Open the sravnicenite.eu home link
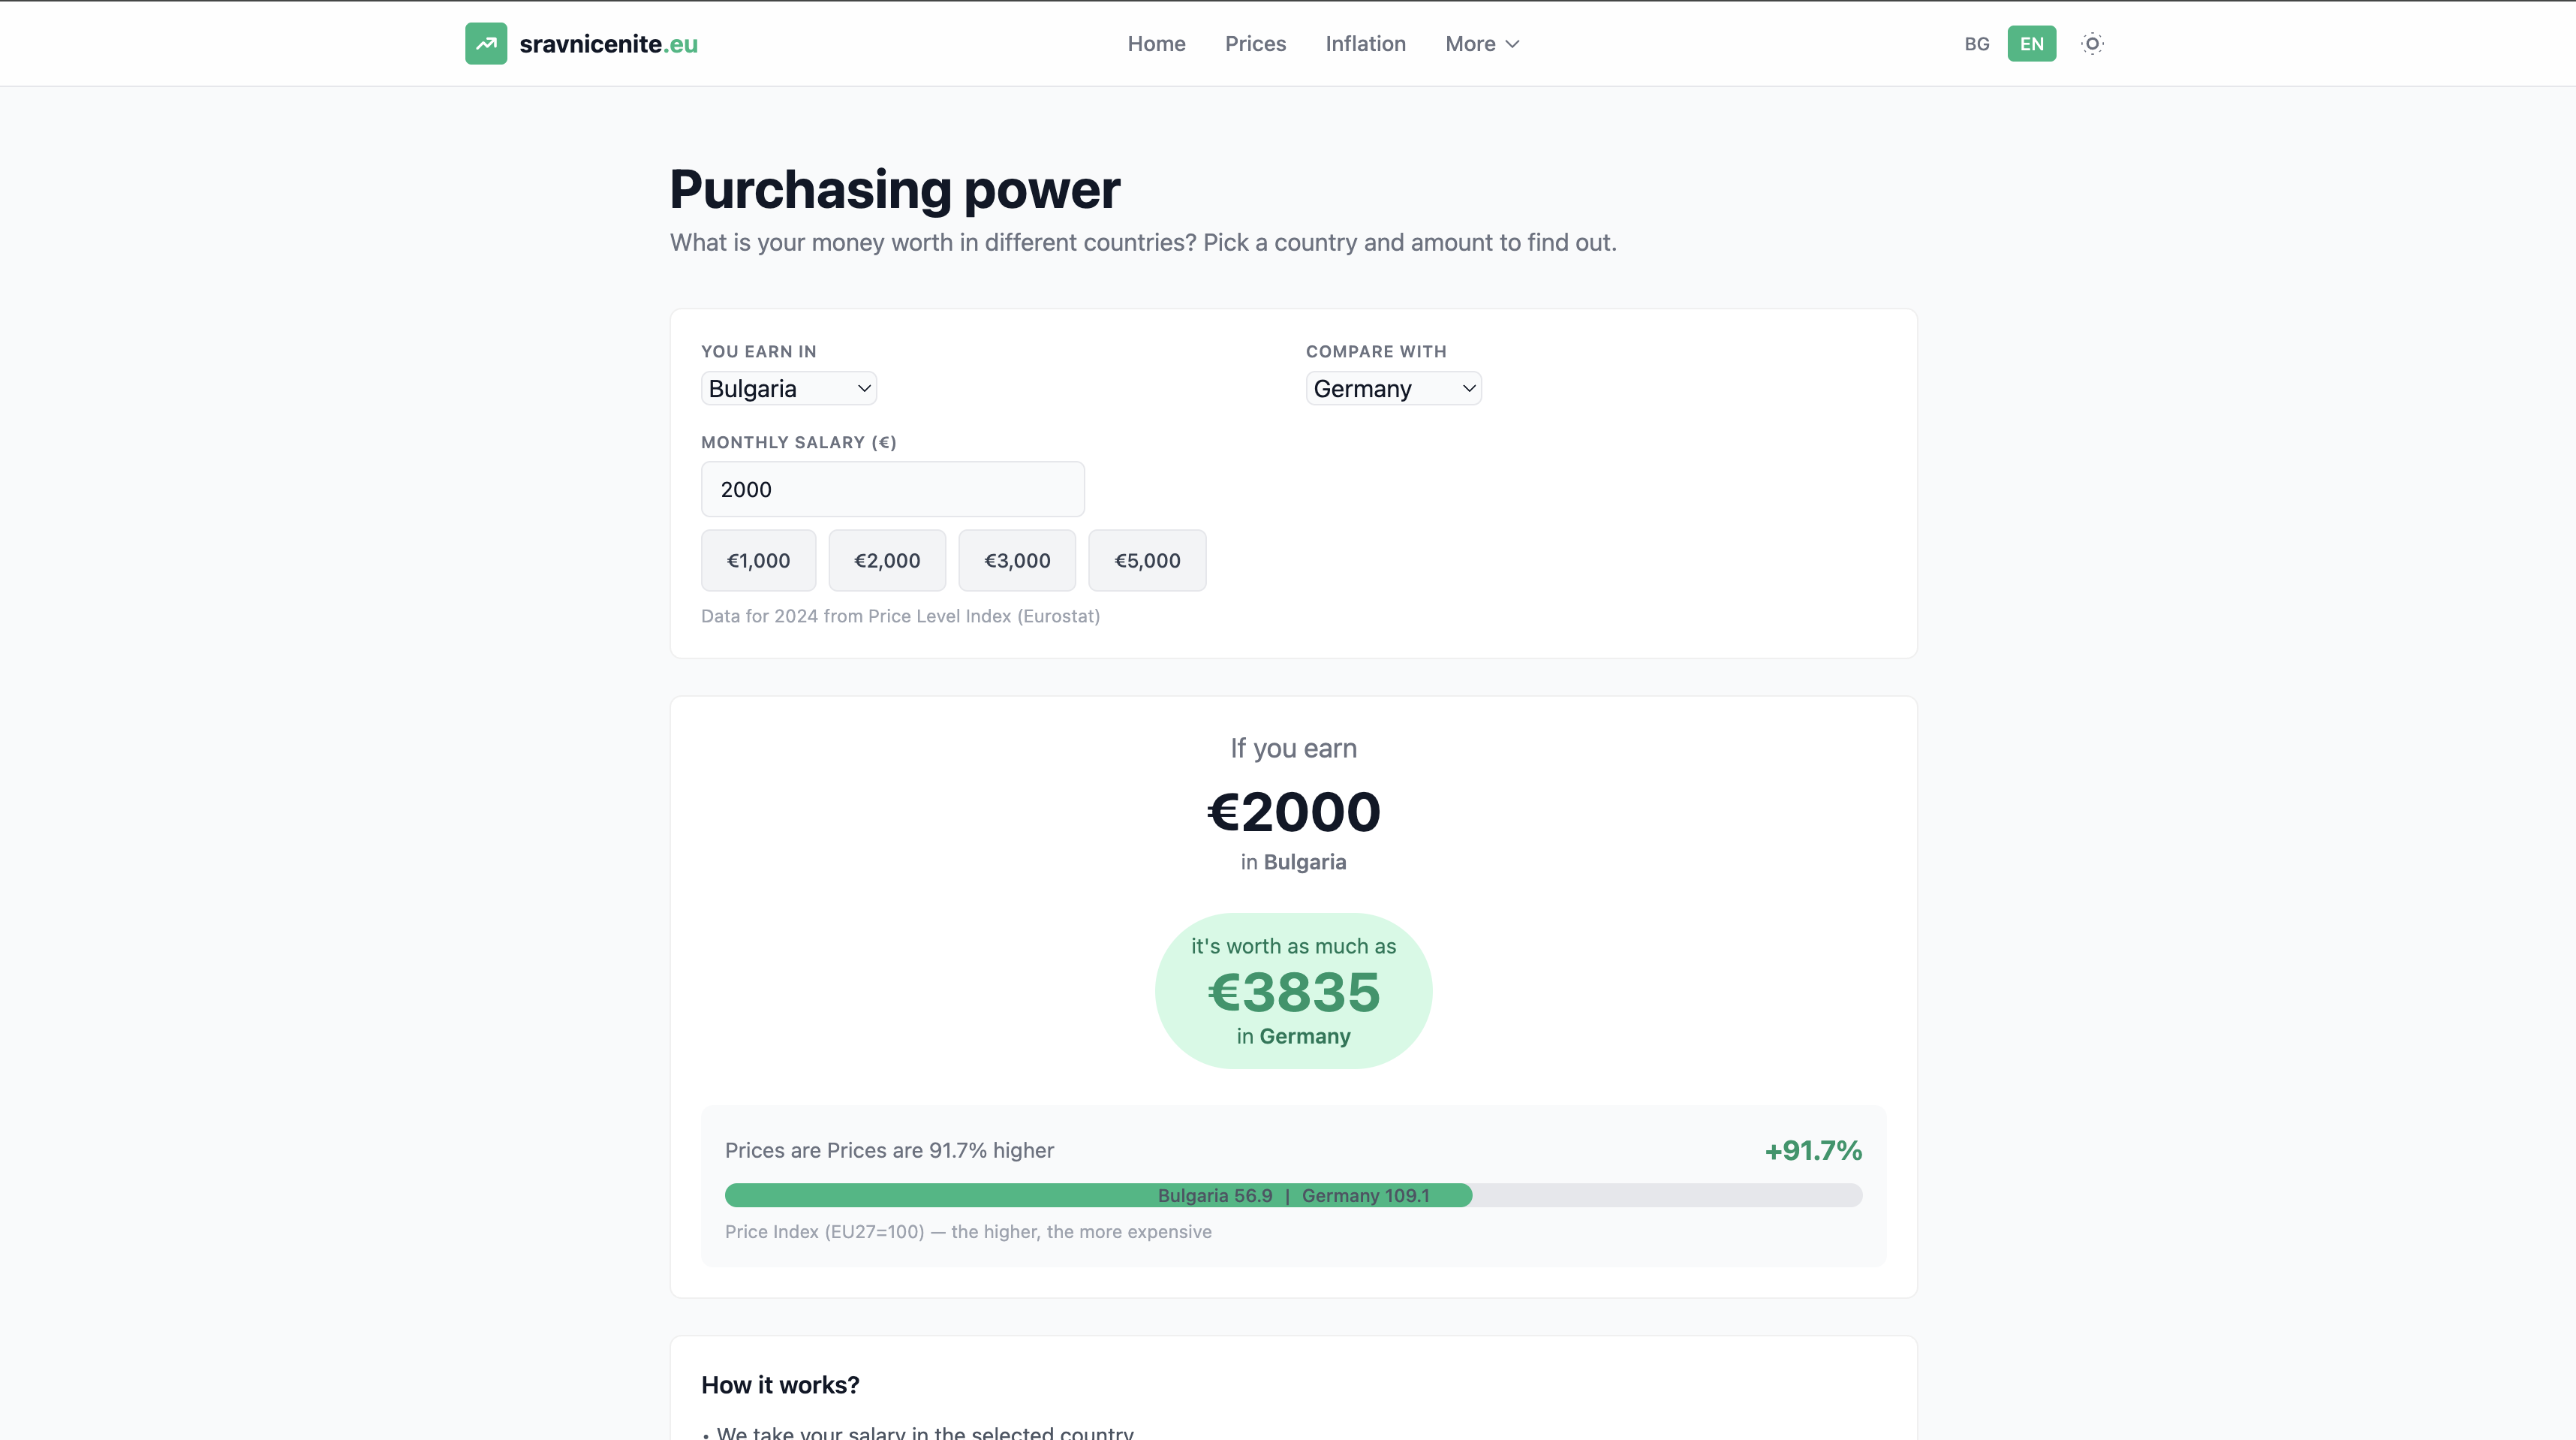The image size is (2576, 1440). click(582, 44)
